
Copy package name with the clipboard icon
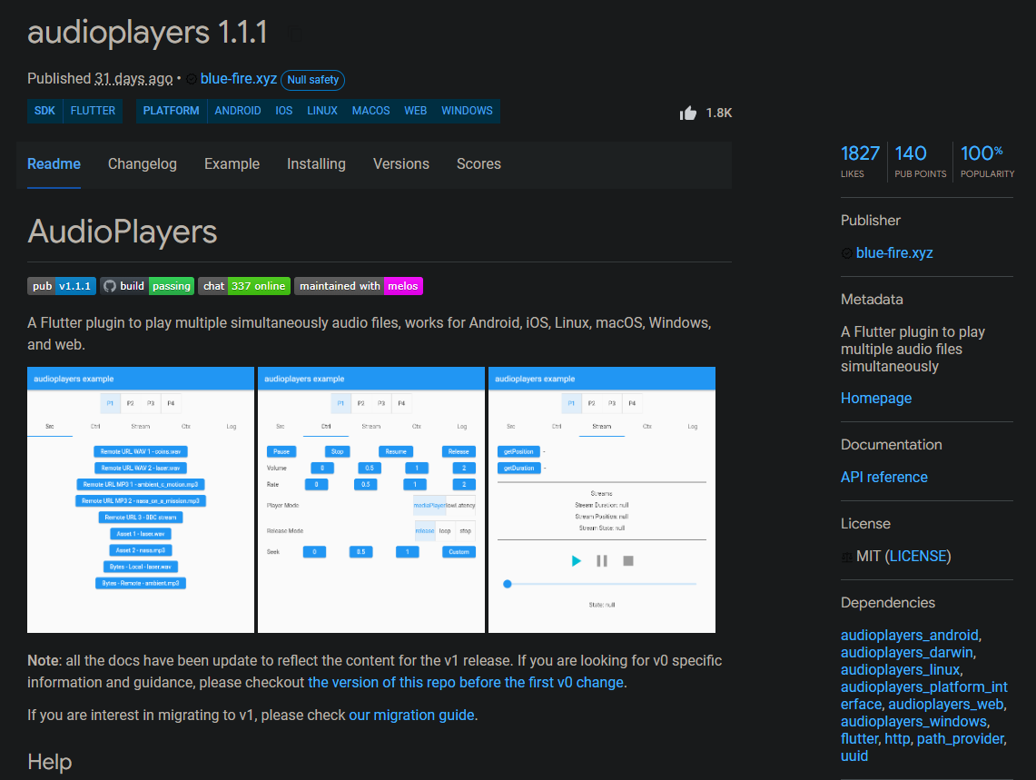pyautogui.click(x=295, y=34)
